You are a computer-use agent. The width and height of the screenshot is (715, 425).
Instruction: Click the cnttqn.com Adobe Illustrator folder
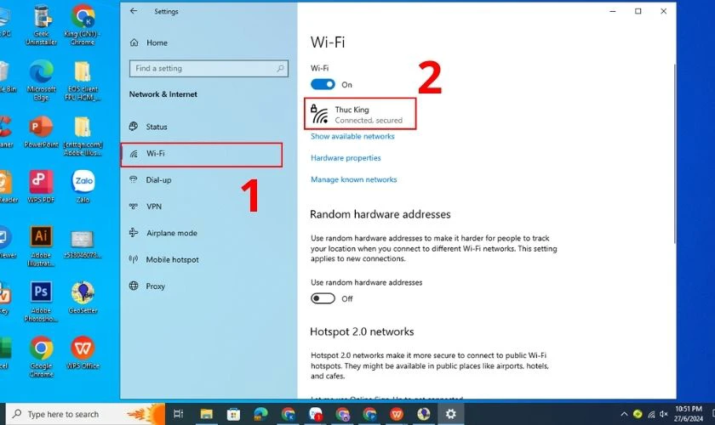click(x=83, y=136)
